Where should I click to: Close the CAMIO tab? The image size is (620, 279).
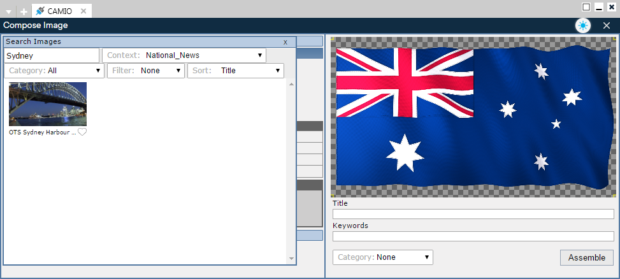83,11
